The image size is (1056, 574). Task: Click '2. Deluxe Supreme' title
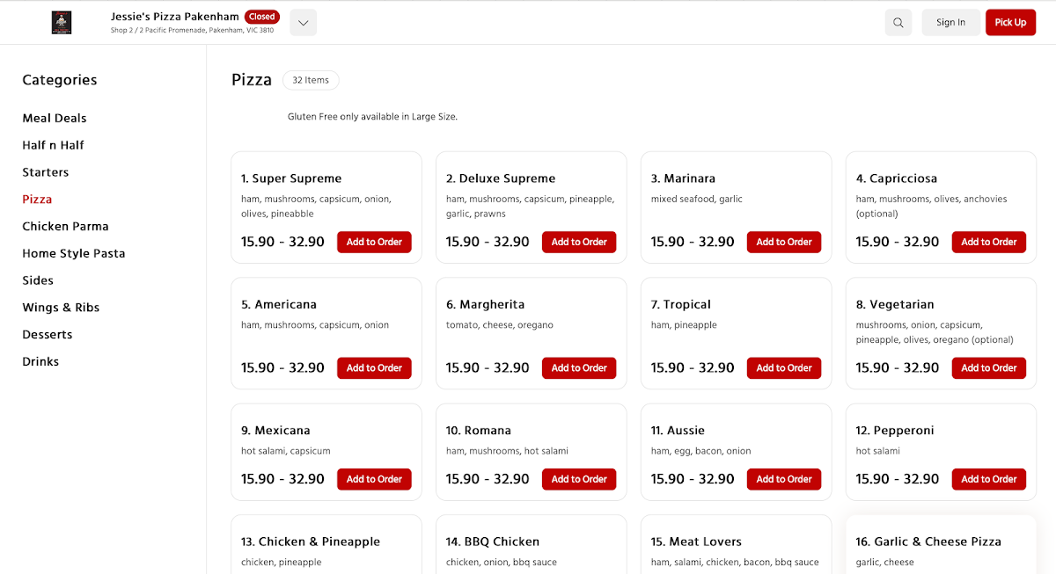click(x=501, y=178)
